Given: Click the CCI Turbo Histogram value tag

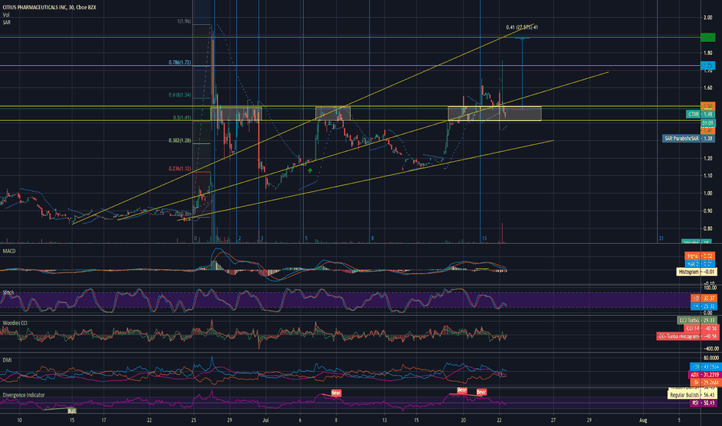Looking at the screenshot, I should [x=686, y=336].
